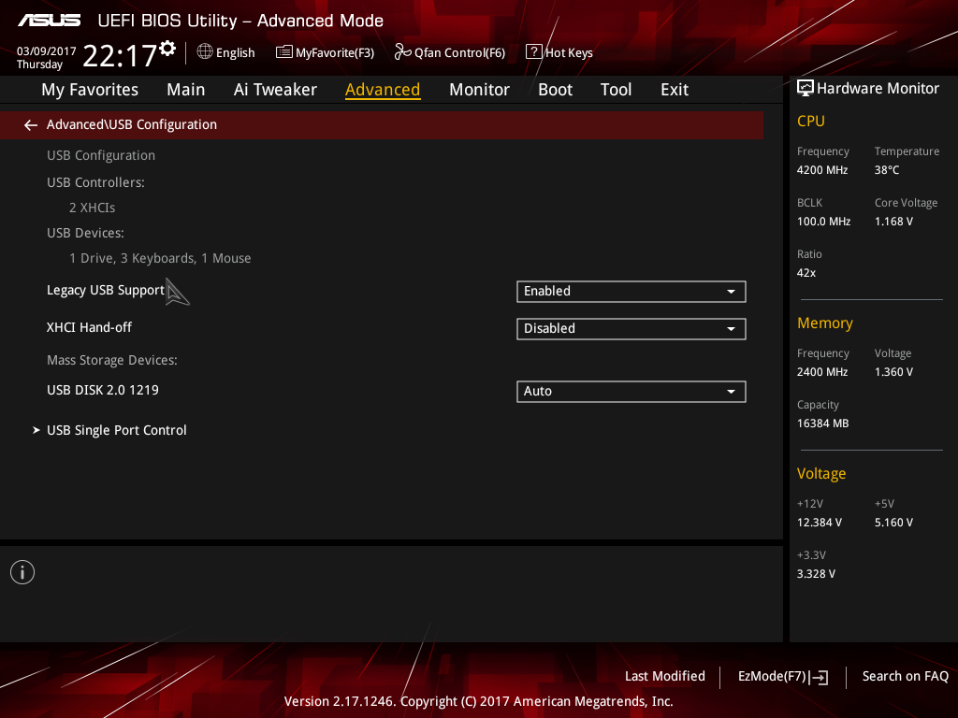
Task: Select the USB DISK 2.0 1219 label
Action: click(103, 390)
